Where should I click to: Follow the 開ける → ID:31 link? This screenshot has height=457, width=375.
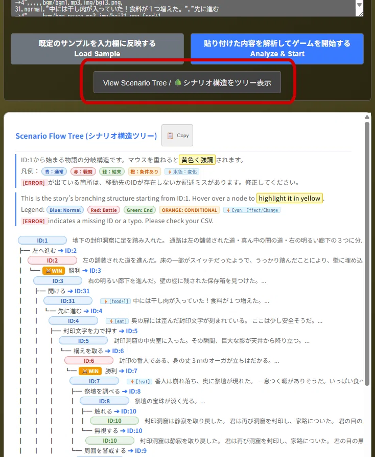point(68,291)
